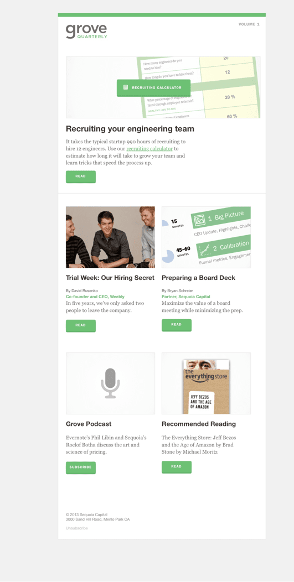Viewport: 294px width, 582px height.
Task: Click the Grove Quarterly logo
Action: pos(86,31)
